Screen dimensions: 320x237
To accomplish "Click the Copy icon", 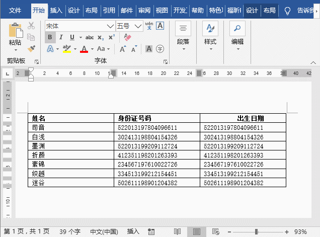I will click(x=31, y=37).
